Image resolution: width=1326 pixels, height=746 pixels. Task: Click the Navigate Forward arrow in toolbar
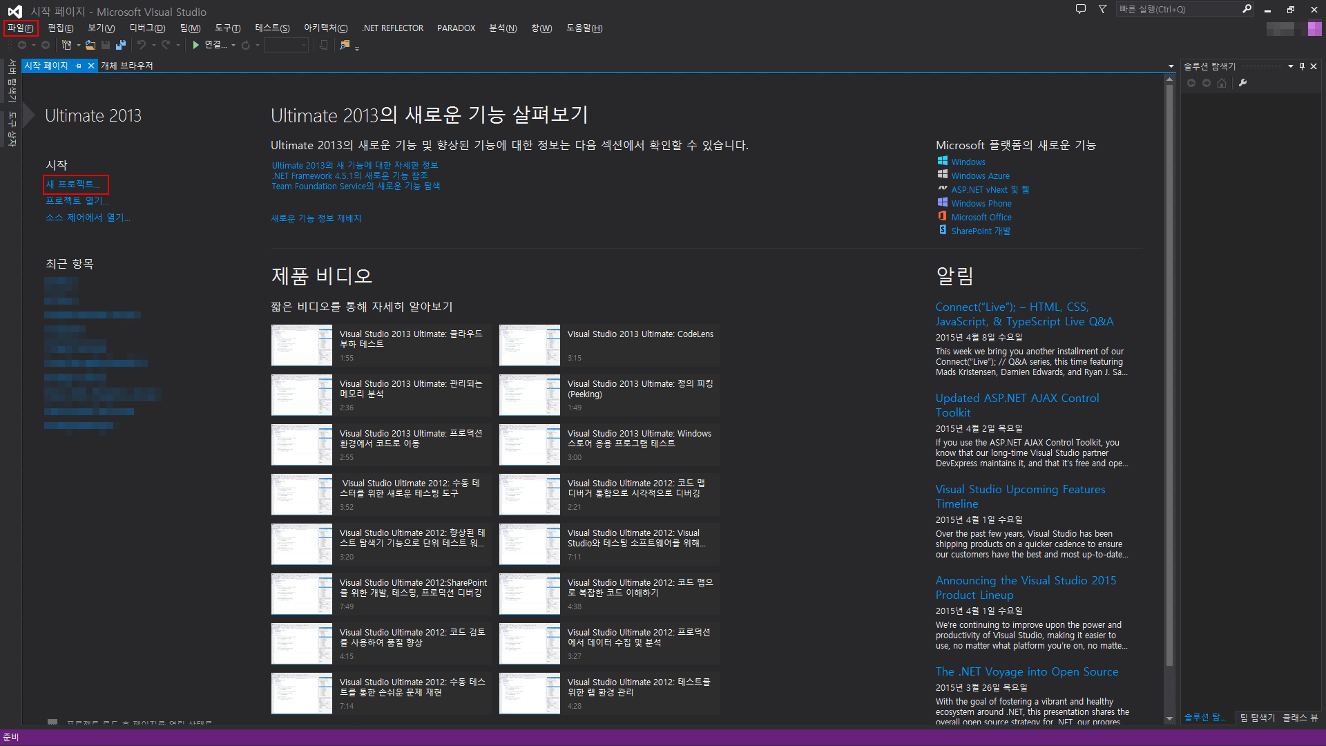[46, 45]
